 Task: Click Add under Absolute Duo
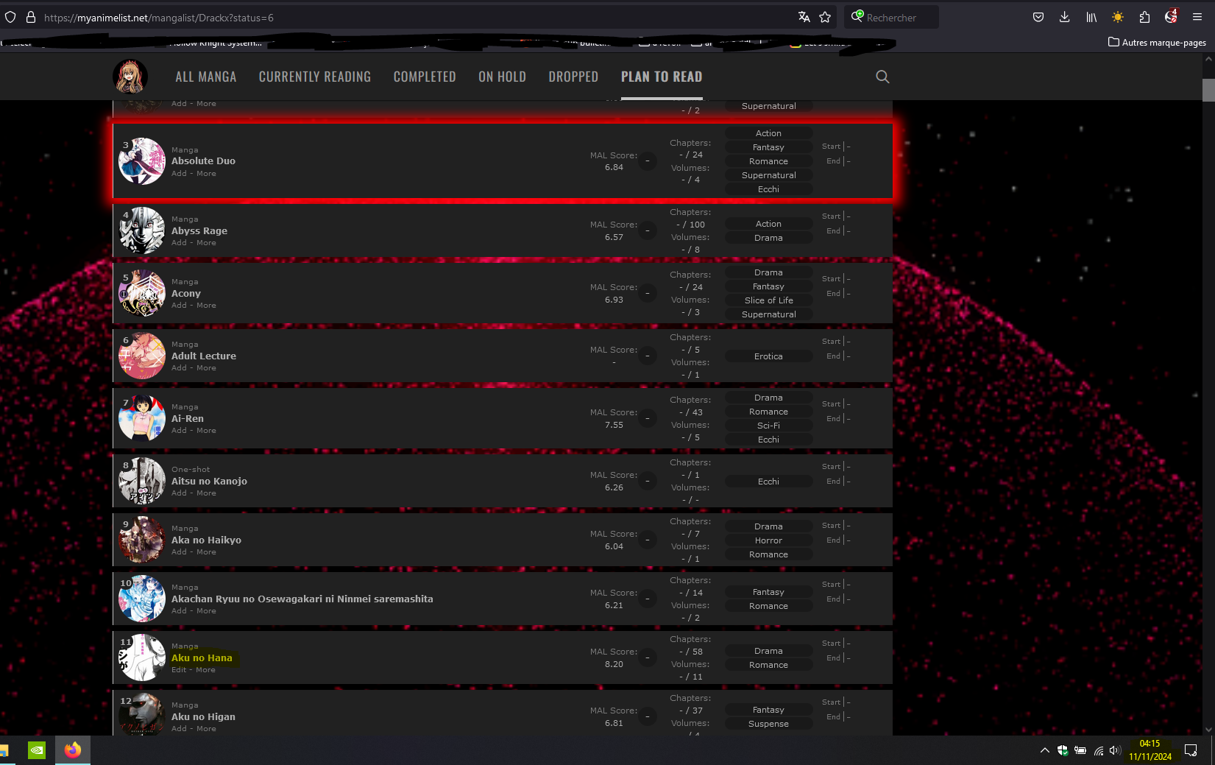point(179,174)
